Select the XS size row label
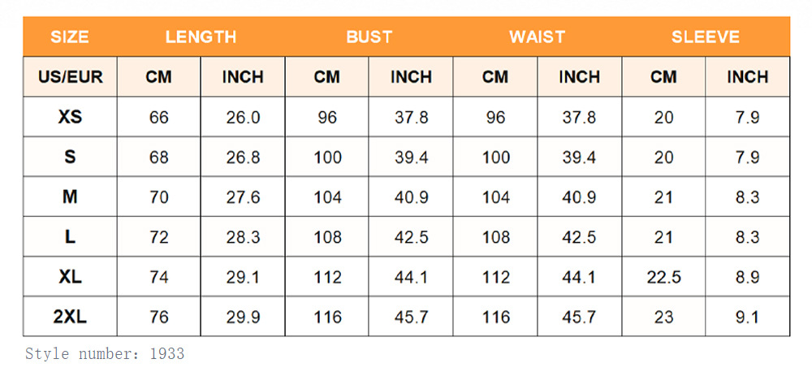 (x=70, y=117)
